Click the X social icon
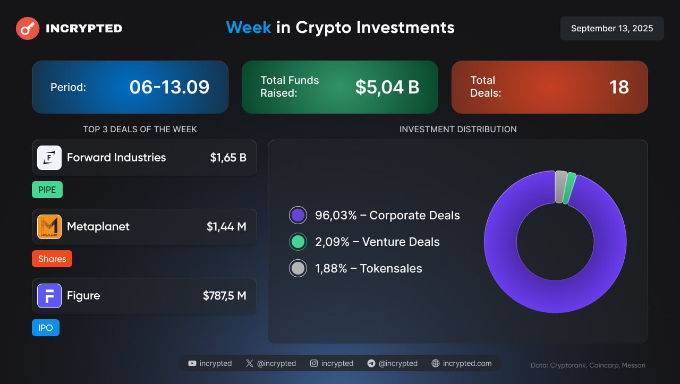This screenshot has height=384, width=680. [x=250, y=364]
